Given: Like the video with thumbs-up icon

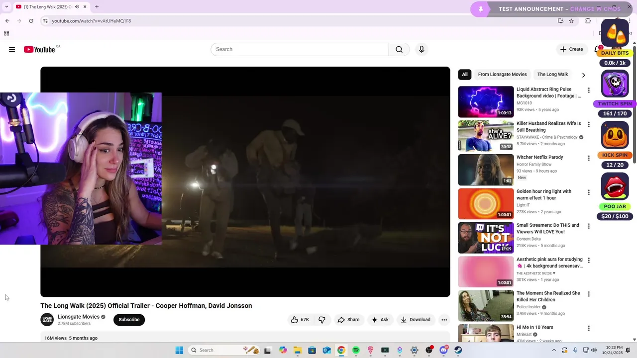Looking at the screenshot, I should 300,320.
